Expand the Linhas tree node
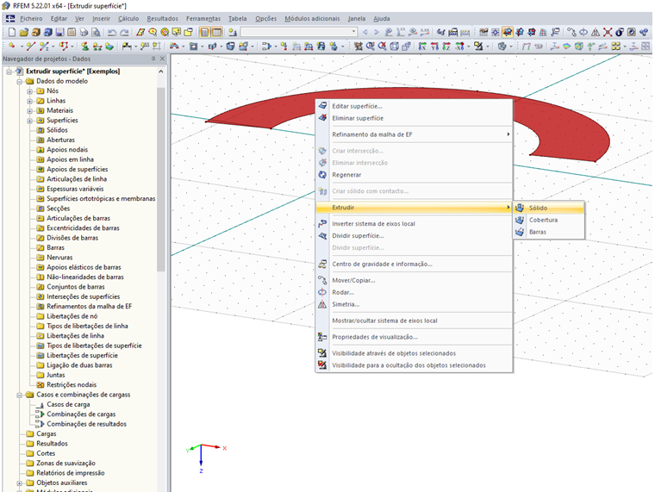The image size is (655, 492). pos(29,101)
